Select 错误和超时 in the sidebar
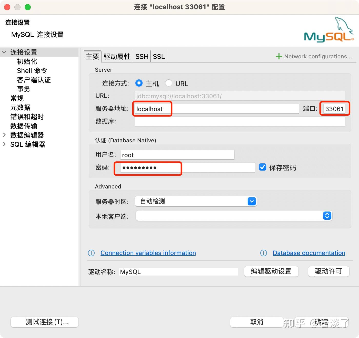Screen dimensions: 359x338 point(27,117)
